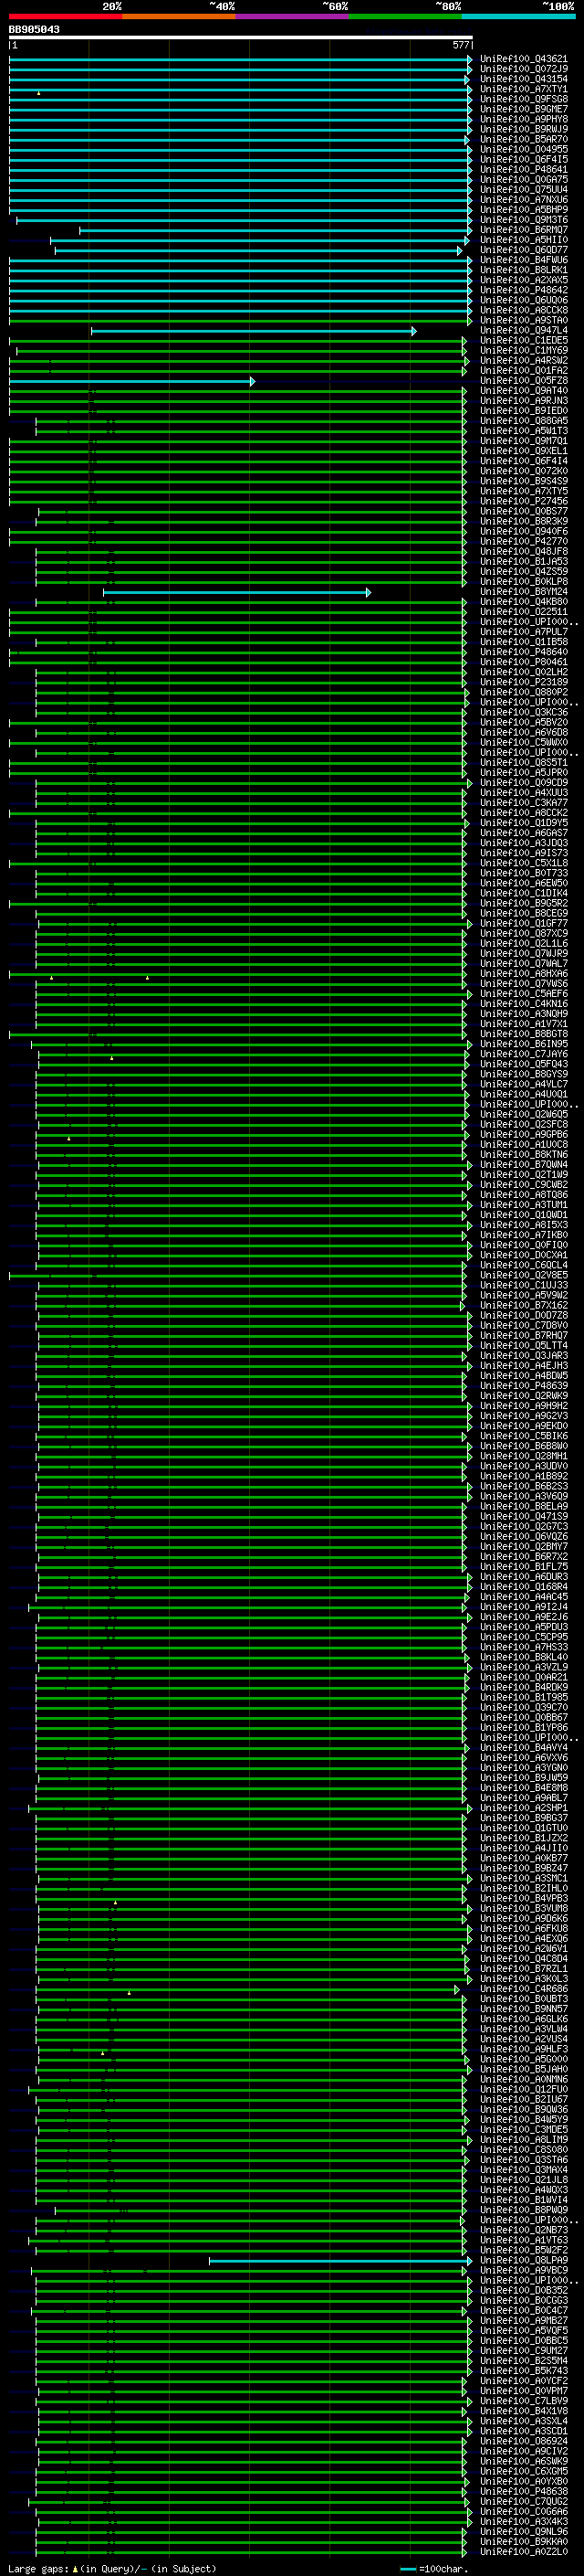Select the label UniRef100_P48642
The width and height of the screenshot is (584, 2576).
pos(523,290)
